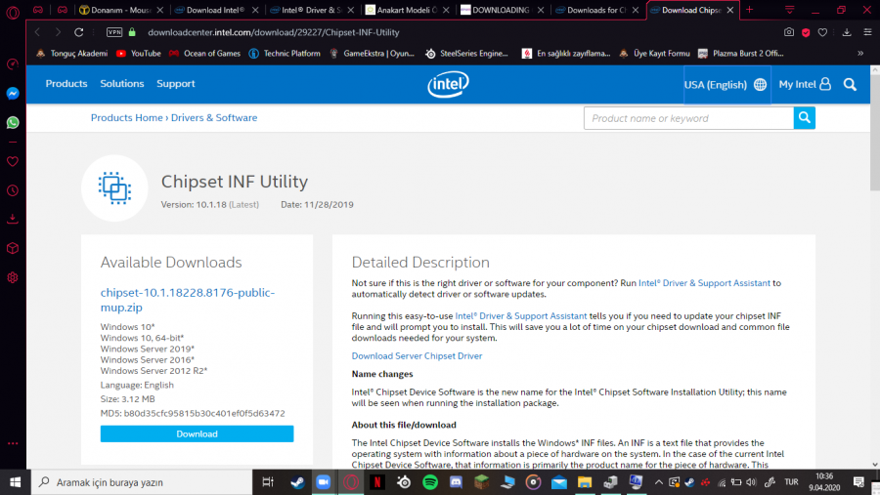
Task: Open bookmarks heart icon in sidebar
Action: (x=13, y=161)
